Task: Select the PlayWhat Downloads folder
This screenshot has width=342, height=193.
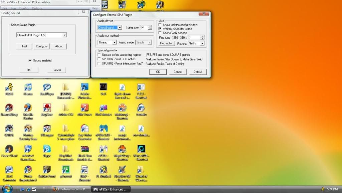Action: [x=66, y=153]
